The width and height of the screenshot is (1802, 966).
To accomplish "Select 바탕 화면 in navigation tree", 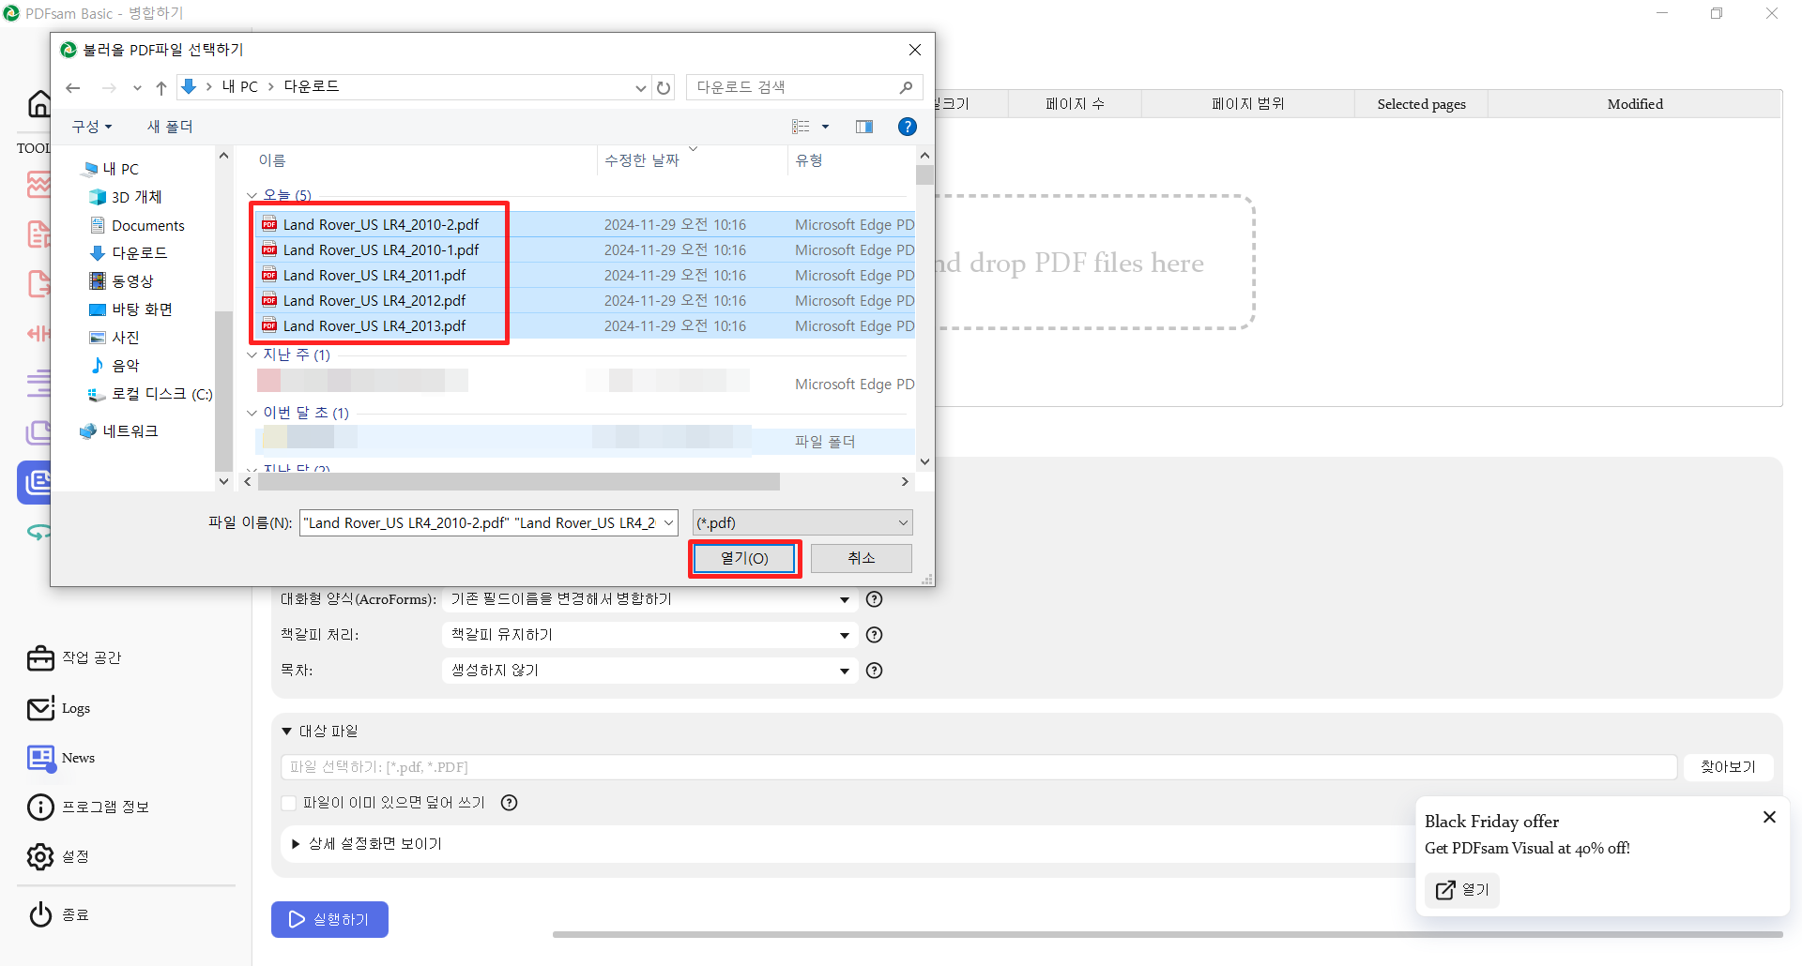I will tap(130, 309).
